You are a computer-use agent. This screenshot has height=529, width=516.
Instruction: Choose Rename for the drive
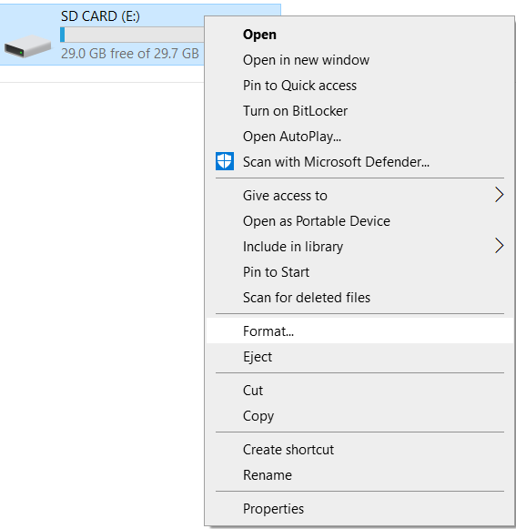pos(359,475)
